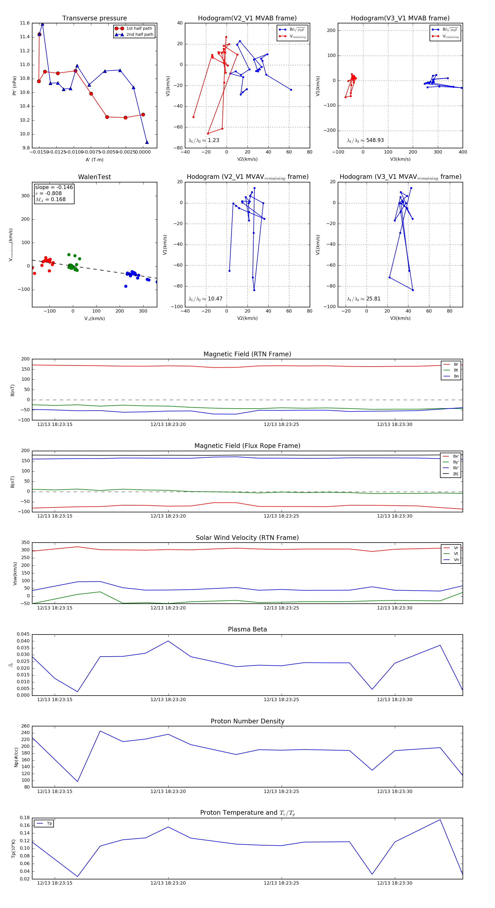
Task: Click the λ1/λ2 ≈ 10.47 annotation
Action: click(x=205, y=299)
